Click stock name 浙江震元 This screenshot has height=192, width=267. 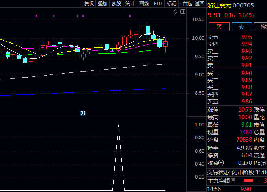click(219, 6)
